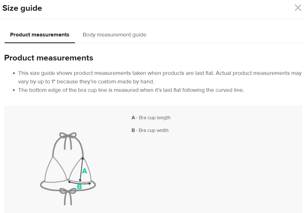Click the Size guide title
The width and height of the screenshot is (304, 213).
pyautogui.click(x=22, y=8)
